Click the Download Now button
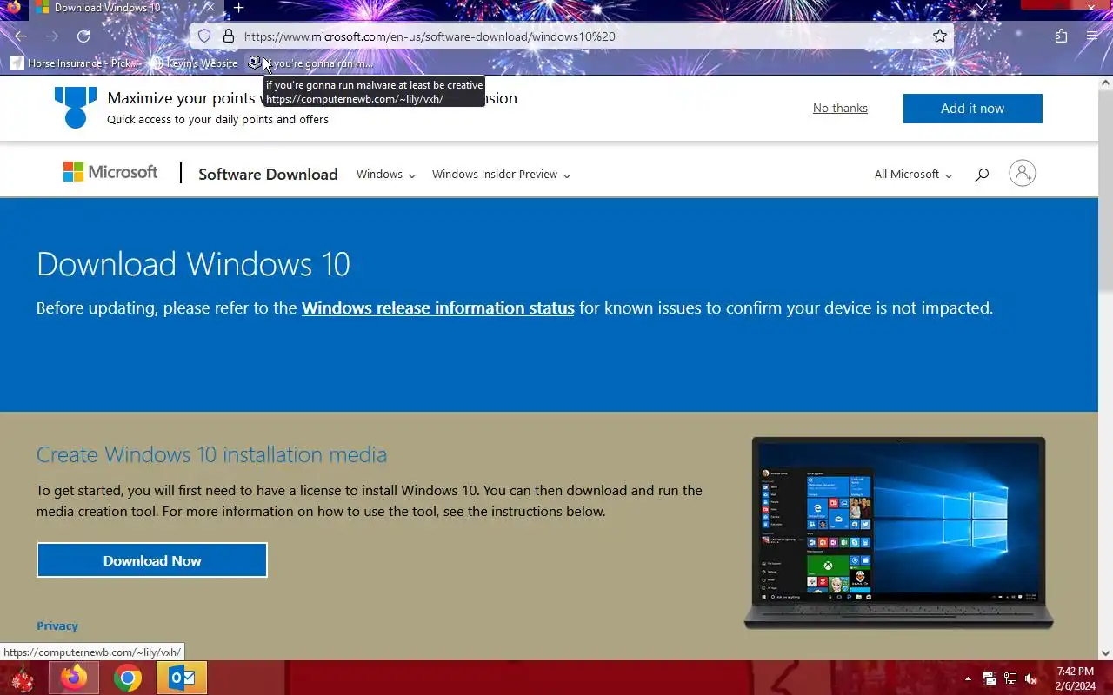 pos(152,560)
